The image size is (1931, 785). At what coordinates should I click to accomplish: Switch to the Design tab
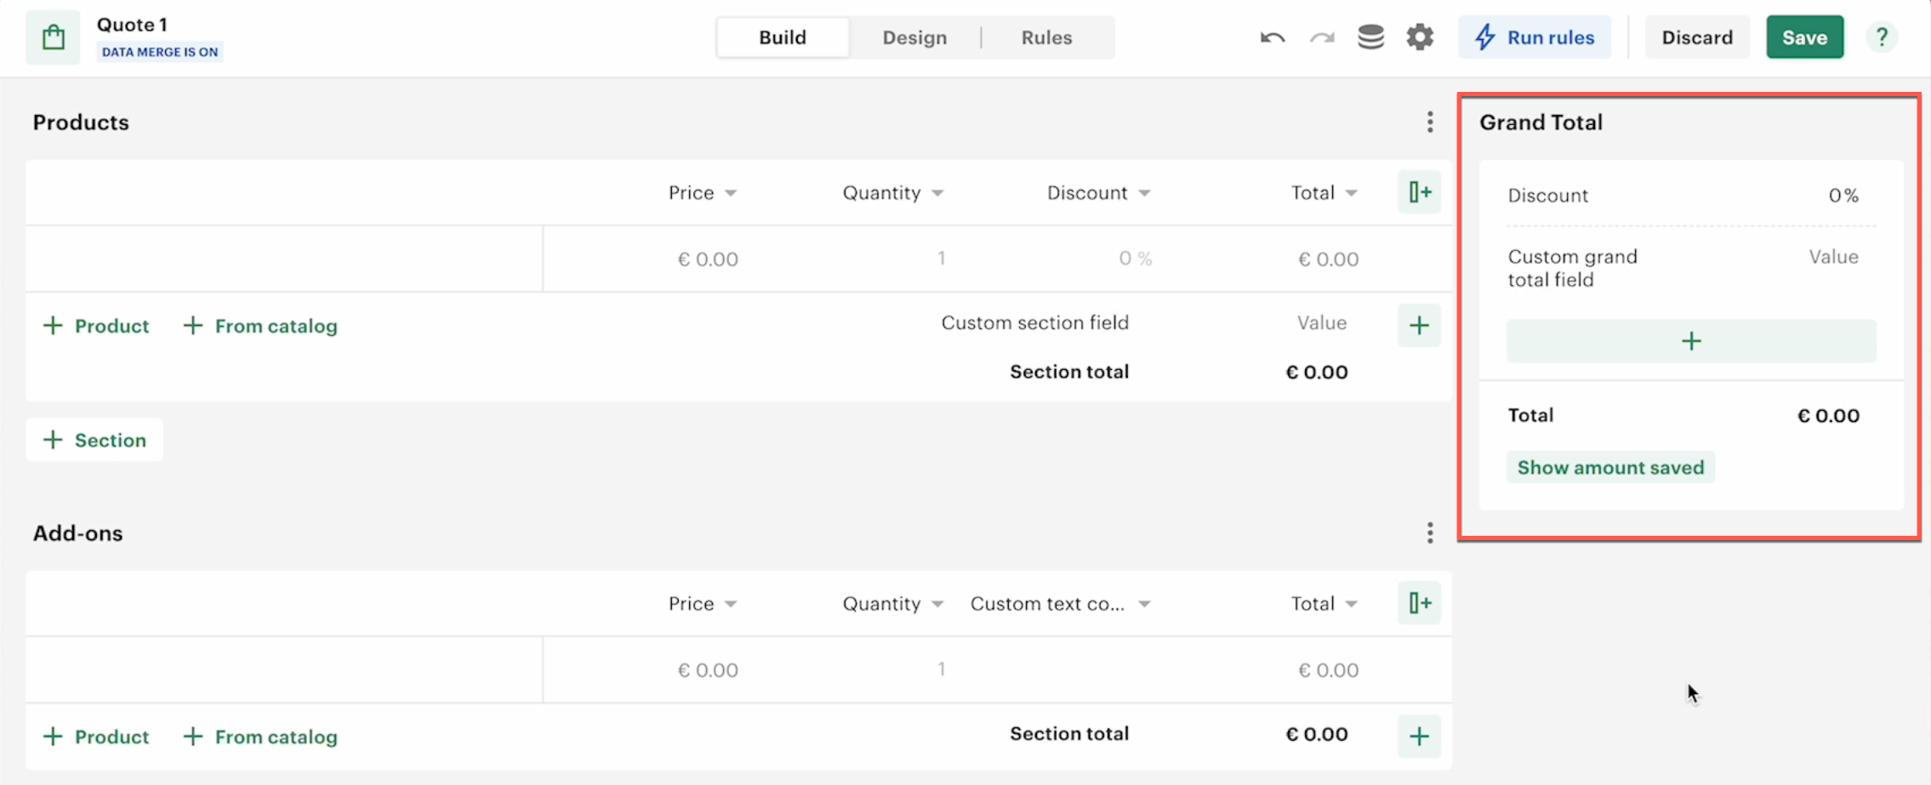click(x=914, y=37)
